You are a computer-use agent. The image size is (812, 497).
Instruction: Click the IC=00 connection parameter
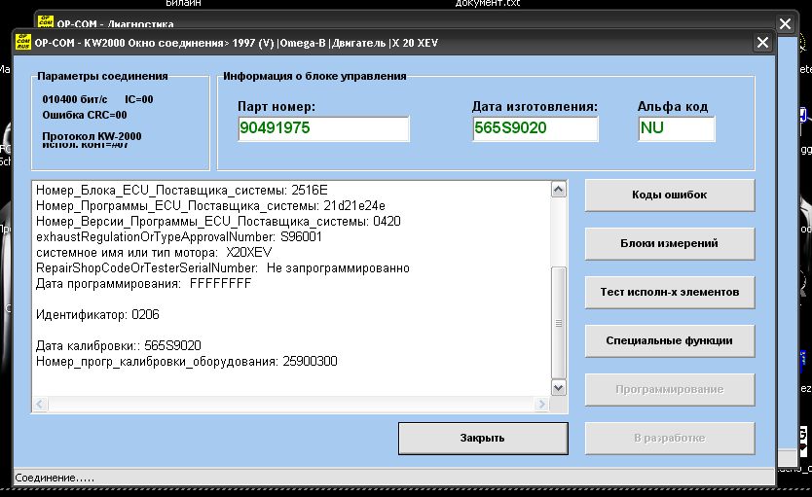tap(139, 99)
